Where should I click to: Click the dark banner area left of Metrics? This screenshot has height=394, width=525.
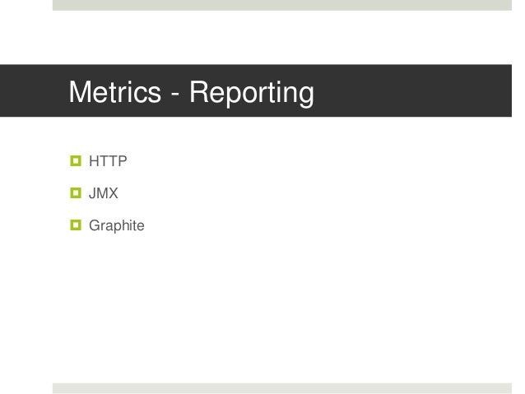click(x=34, y=90)
